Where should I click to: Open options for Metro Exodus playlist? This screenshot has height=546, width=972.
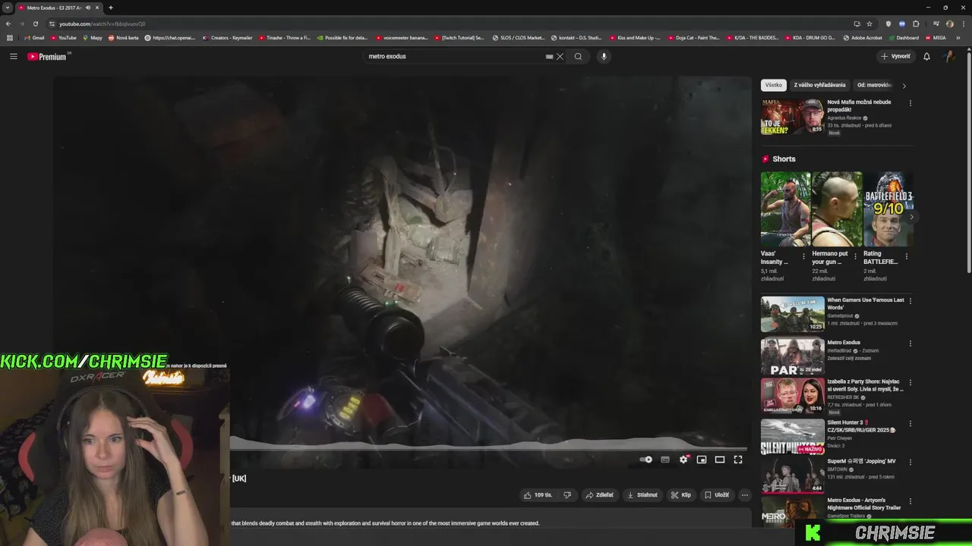910,344
